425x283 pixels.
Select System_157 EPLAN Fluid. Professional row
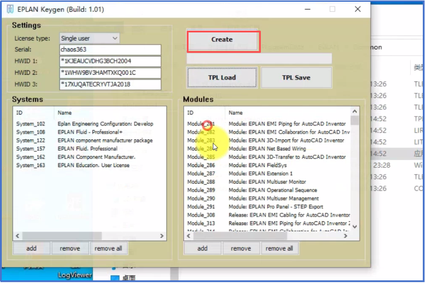pos(89,149)
